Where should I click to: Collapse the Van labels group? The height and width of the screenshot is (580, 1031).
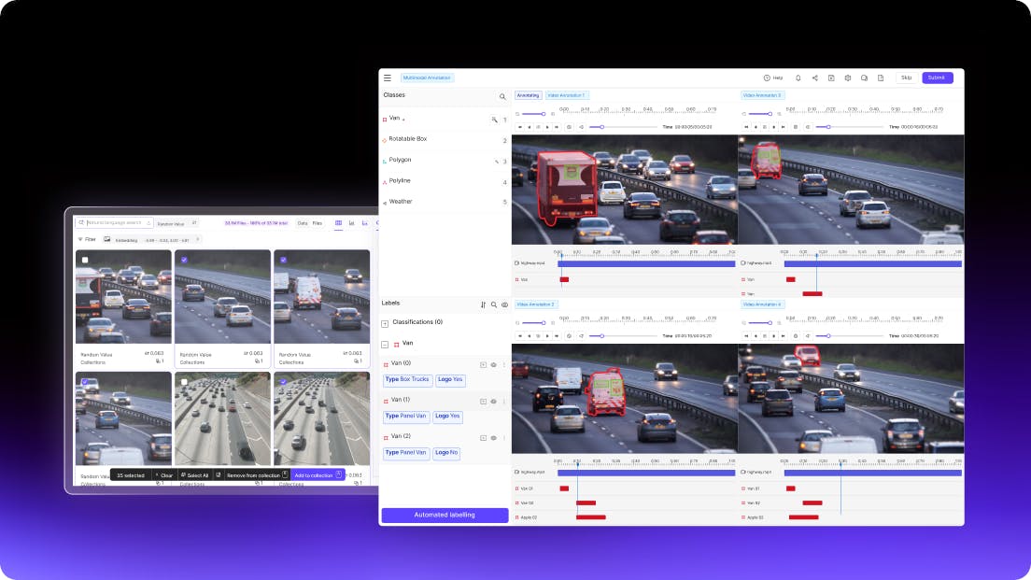[386, 344]
